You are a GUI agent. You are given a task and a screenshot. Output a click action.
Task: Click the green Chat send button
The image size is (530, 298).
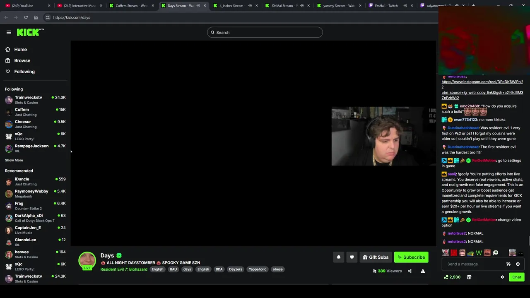(516, 277)
